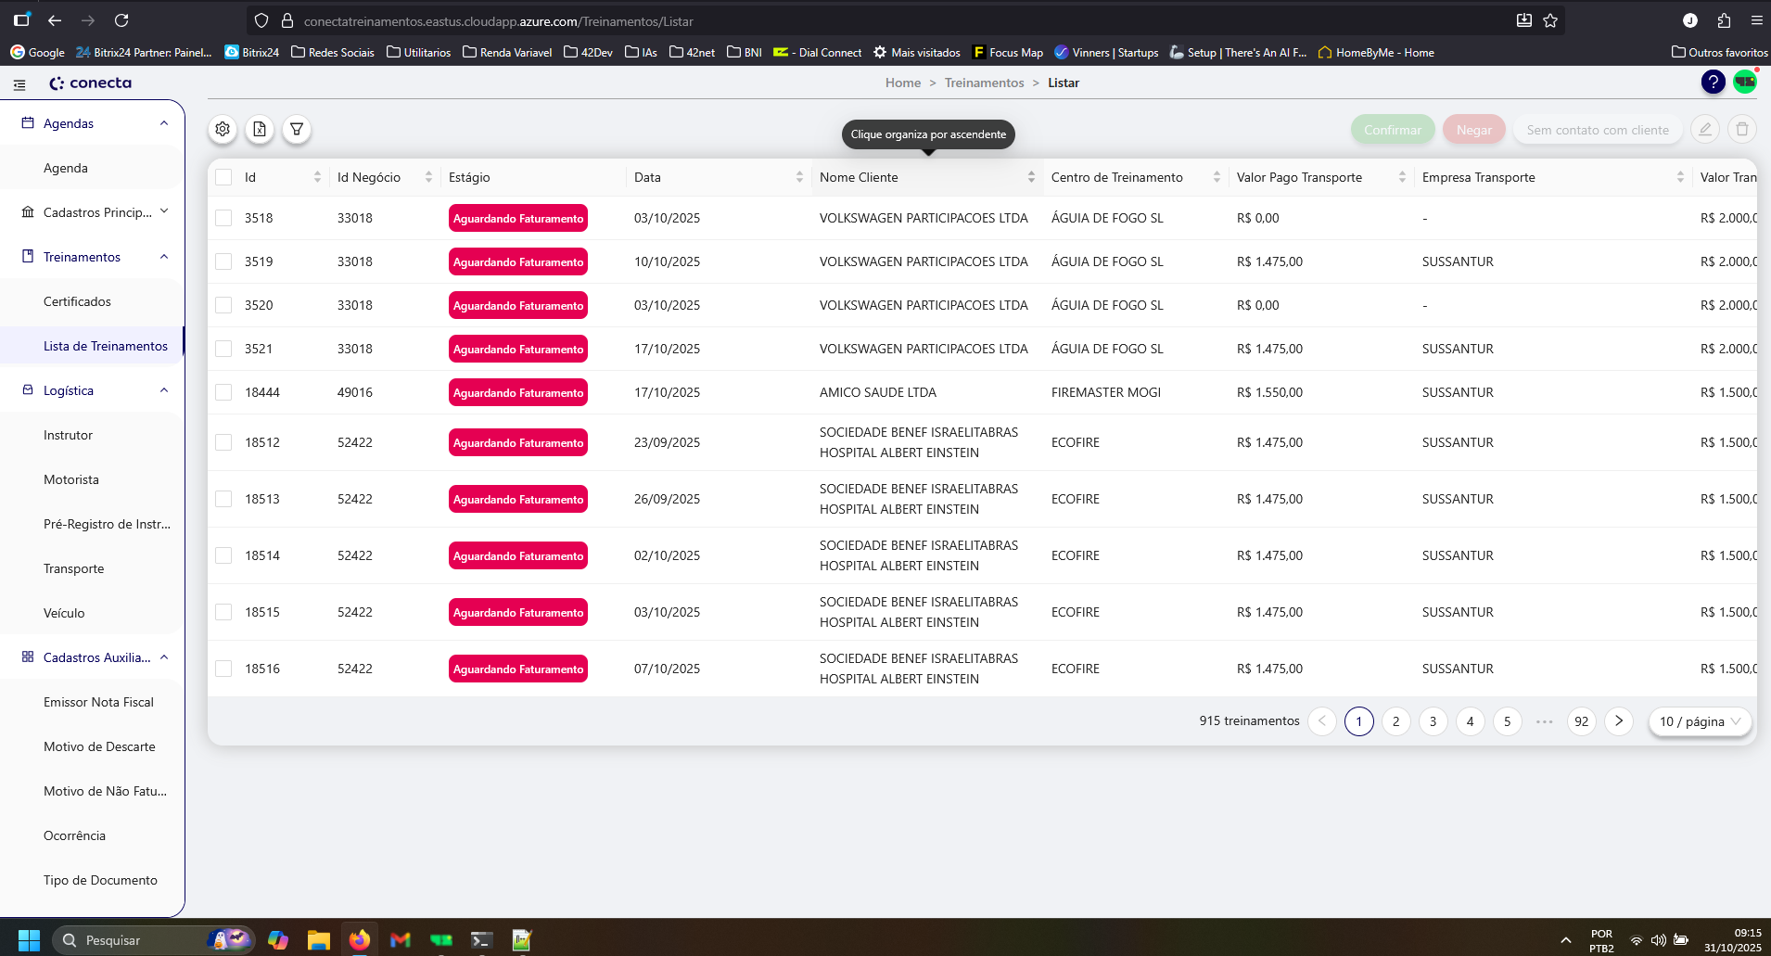Click the edit pencil icon
The width and height of the screenshot is (1771, 956).
click(x=1704, y=129)
